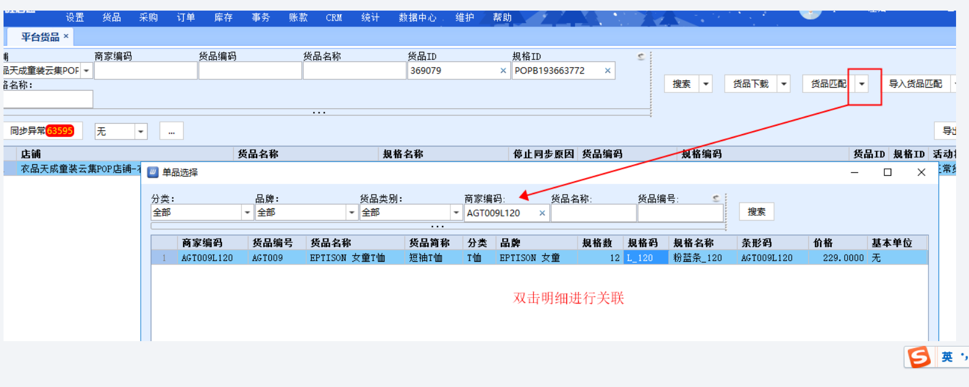
Task: Switch input language via 英 indicator
Action: pos(947,357)
